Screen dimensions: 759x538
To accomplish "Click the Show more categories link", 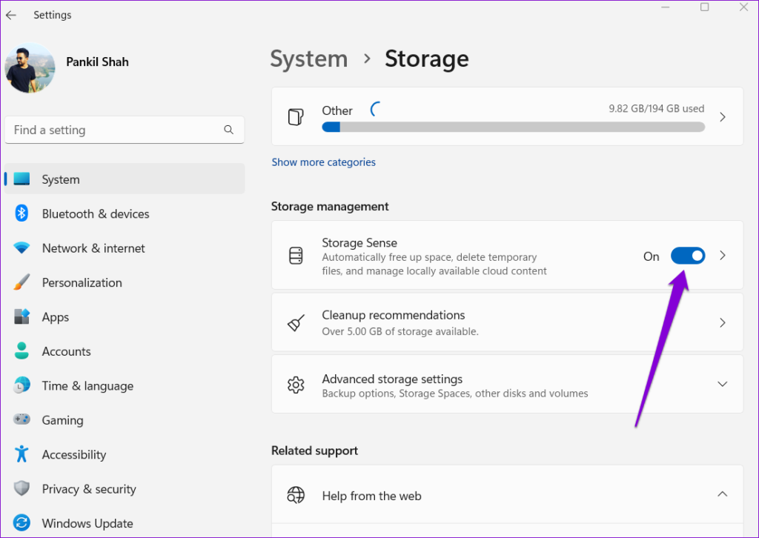I will (323, 162).
